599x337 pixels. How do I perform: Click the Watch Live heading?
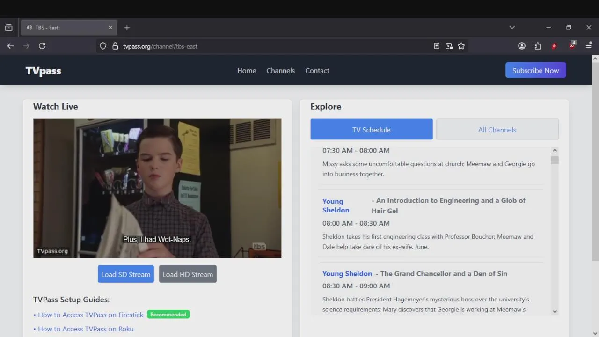(x=56, y=106)
